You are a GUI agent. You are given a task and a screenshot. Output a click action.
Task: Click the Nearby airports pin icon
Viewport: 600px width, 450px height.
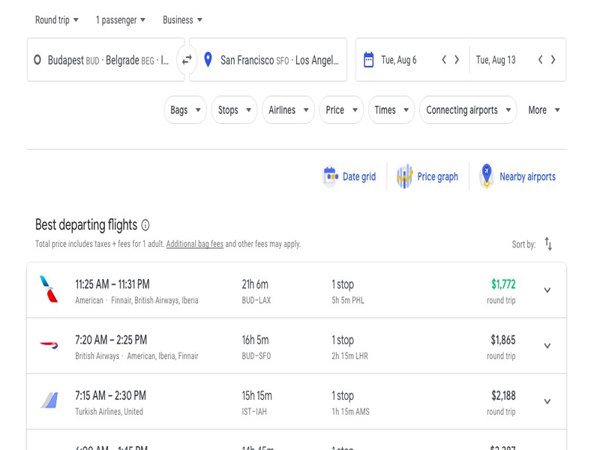486,175
